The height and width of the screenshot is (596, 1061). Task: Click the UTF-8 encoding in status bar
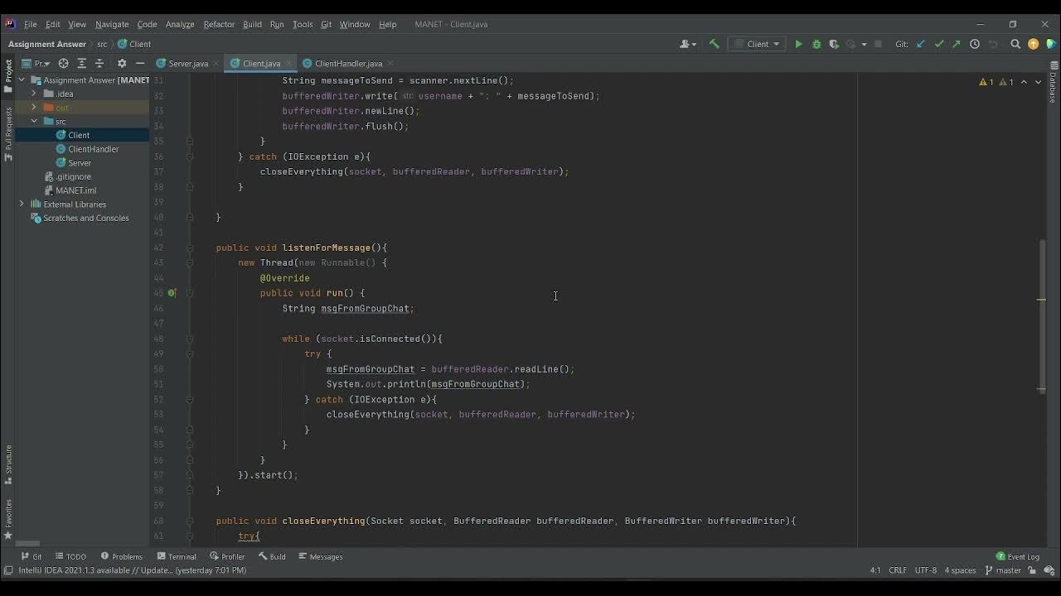click(926, 570)
